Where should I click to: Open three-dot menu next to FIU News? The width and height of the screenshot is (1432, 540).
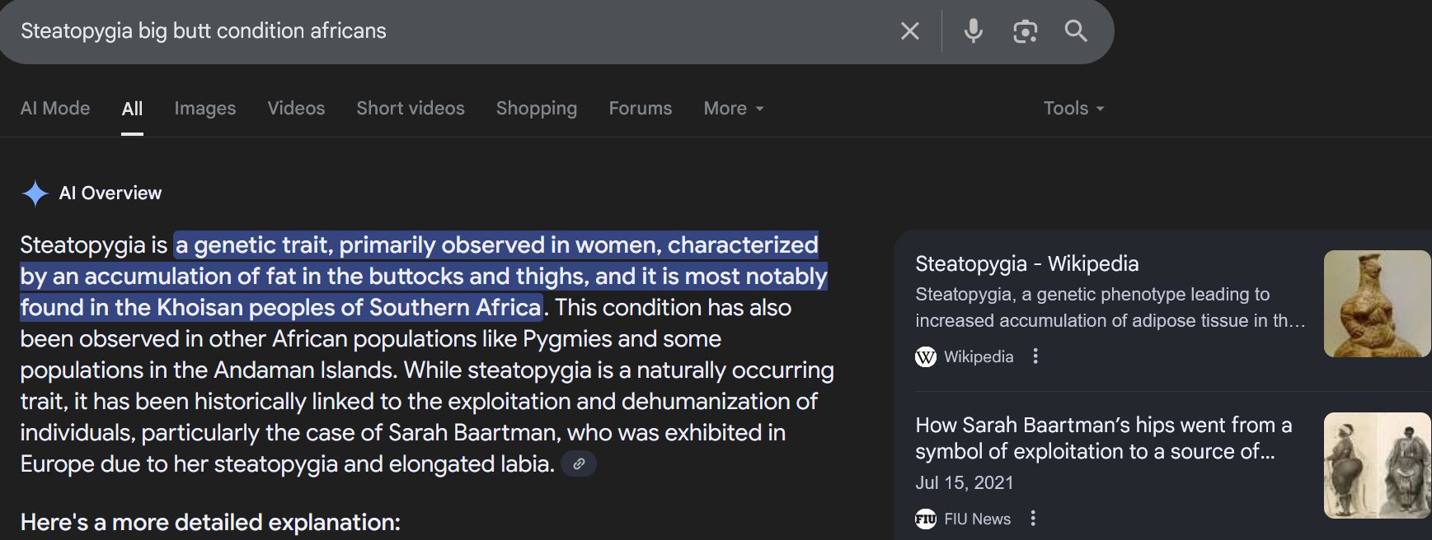[x=1033, y=519]
